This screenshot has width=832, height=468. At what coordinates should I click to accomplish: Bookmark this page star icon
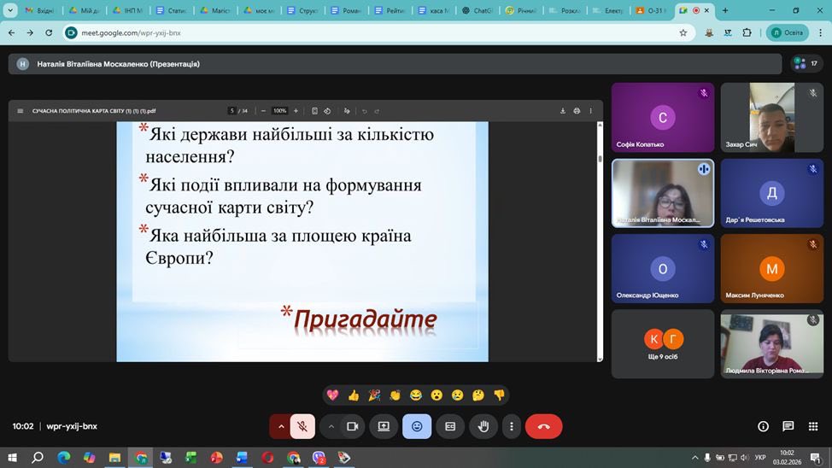(x=683, y=33)
